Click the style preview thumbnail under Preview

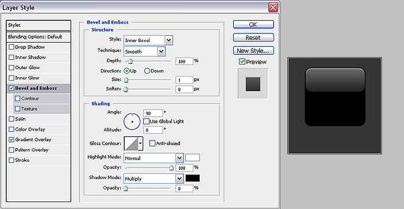(x=253, y=83)
